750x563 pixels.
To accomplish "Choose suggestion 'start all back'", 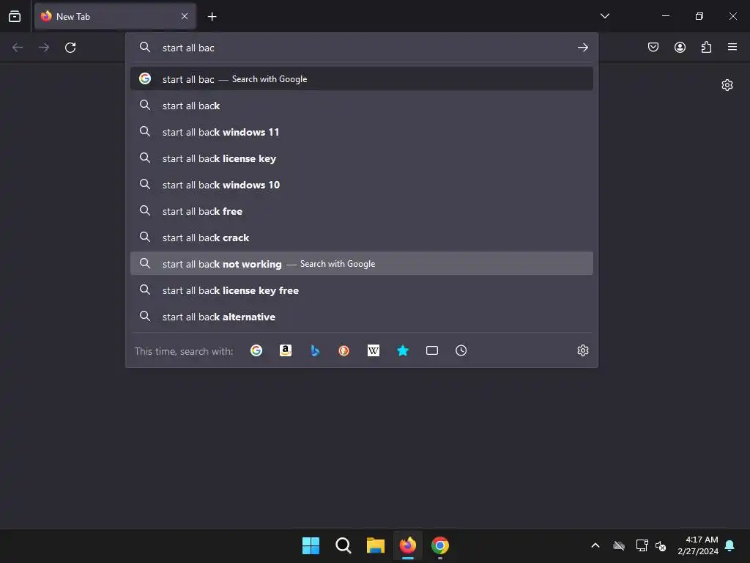I will coord(362,106).
